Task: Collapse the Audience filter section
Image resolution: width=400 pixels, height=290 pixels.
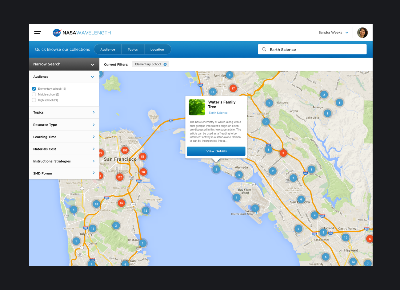Action: (92, 77)
